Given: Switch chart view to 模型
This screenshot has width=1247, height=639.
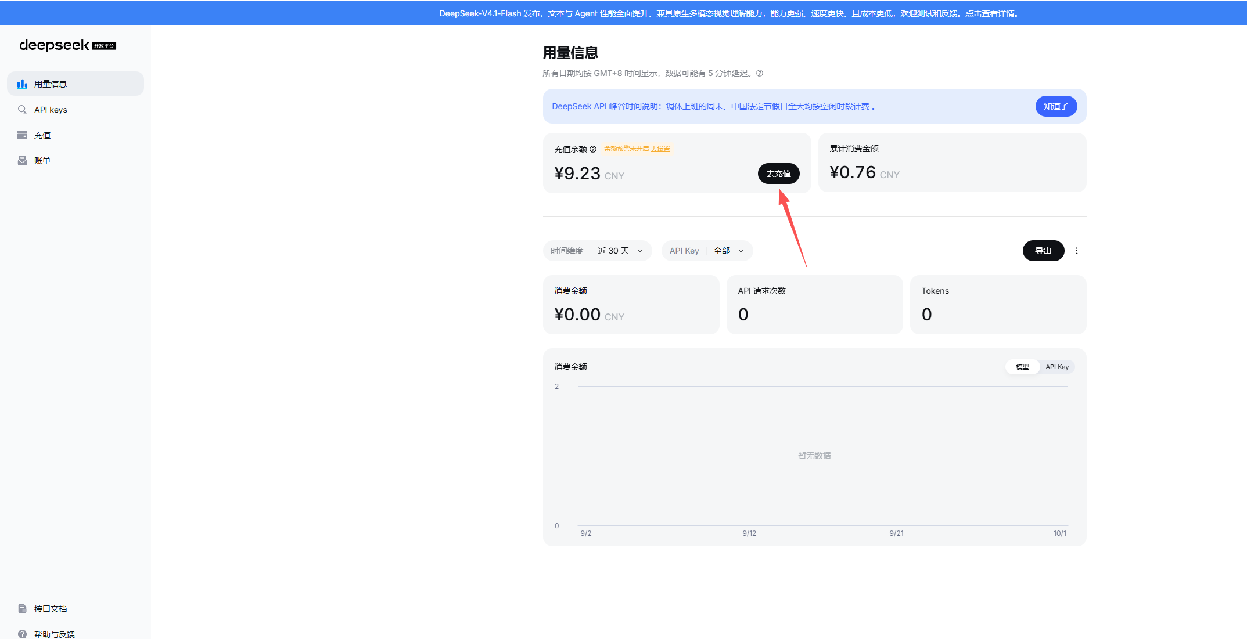Looking at the screenshot, I should coord(1022,367).
